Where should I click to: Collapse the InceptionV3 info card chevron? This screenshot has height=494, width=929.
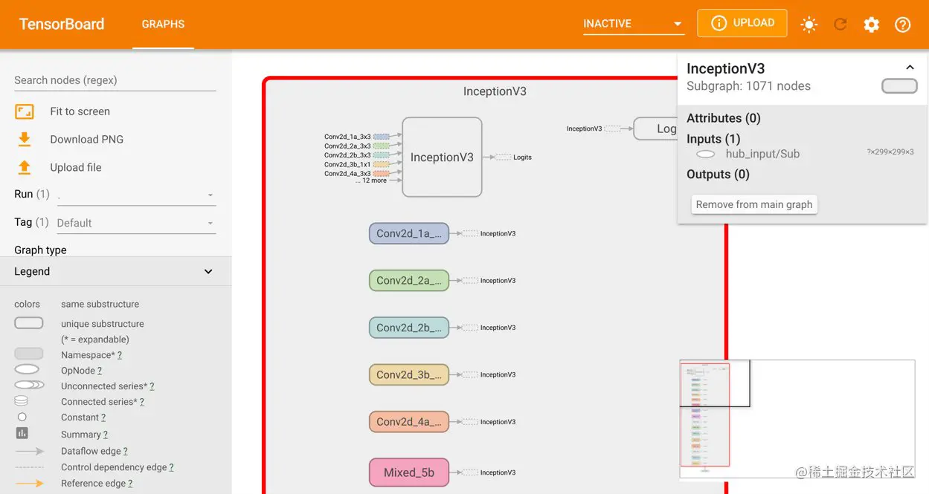click(910, 68)
